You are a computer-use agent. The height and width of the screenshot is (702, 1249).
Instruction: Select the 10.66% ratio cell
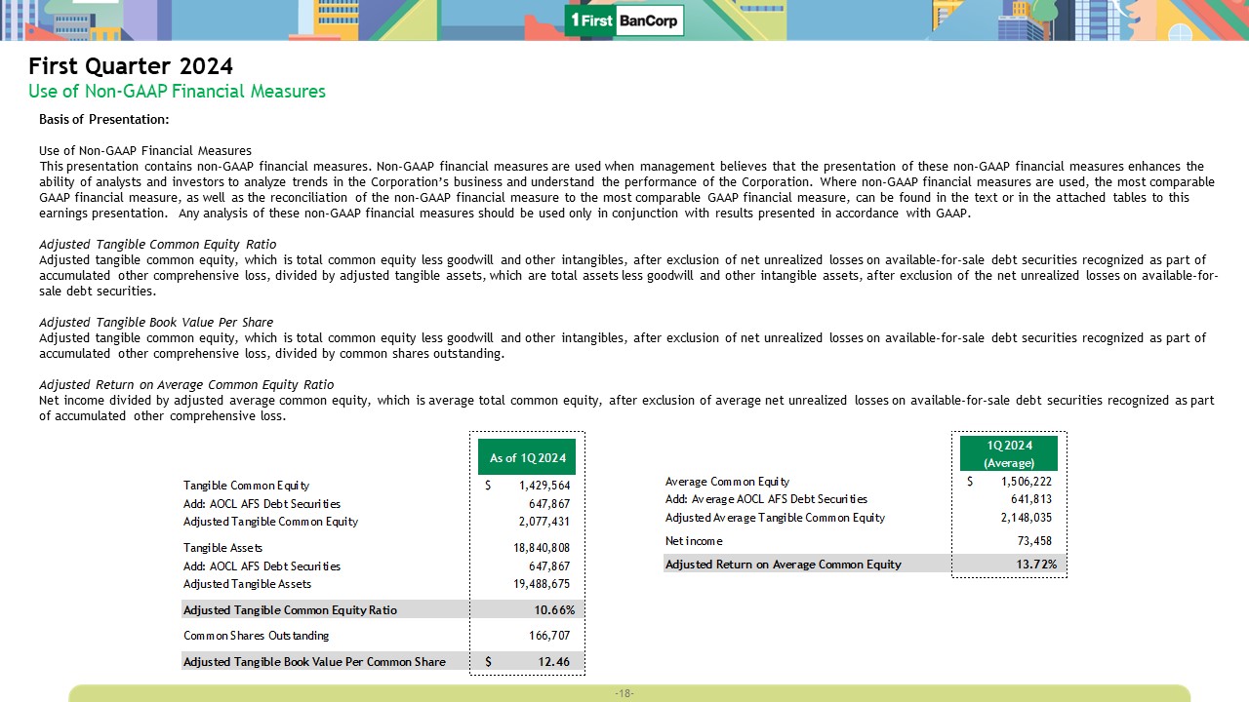(553, 609)
